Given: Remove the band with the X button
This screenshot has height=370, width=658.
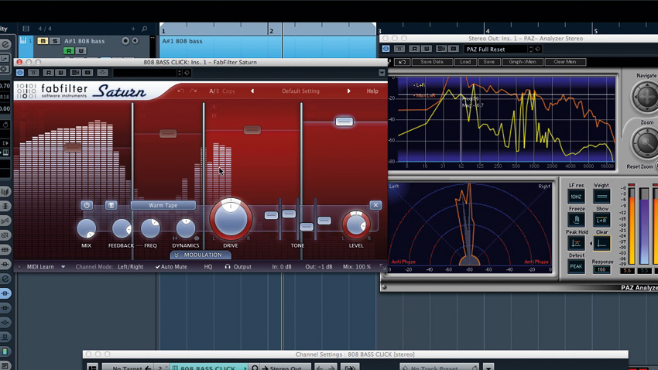Looking at the screenshot, I should coord(375,204).
